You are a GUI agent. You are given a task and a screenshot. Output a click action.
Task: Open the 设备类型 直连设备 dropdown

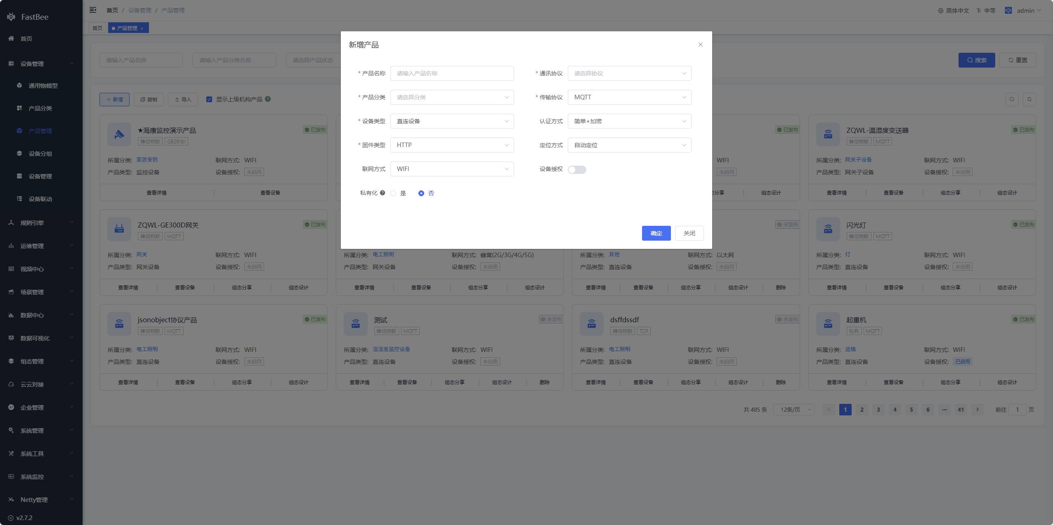(x=452, y=121)
